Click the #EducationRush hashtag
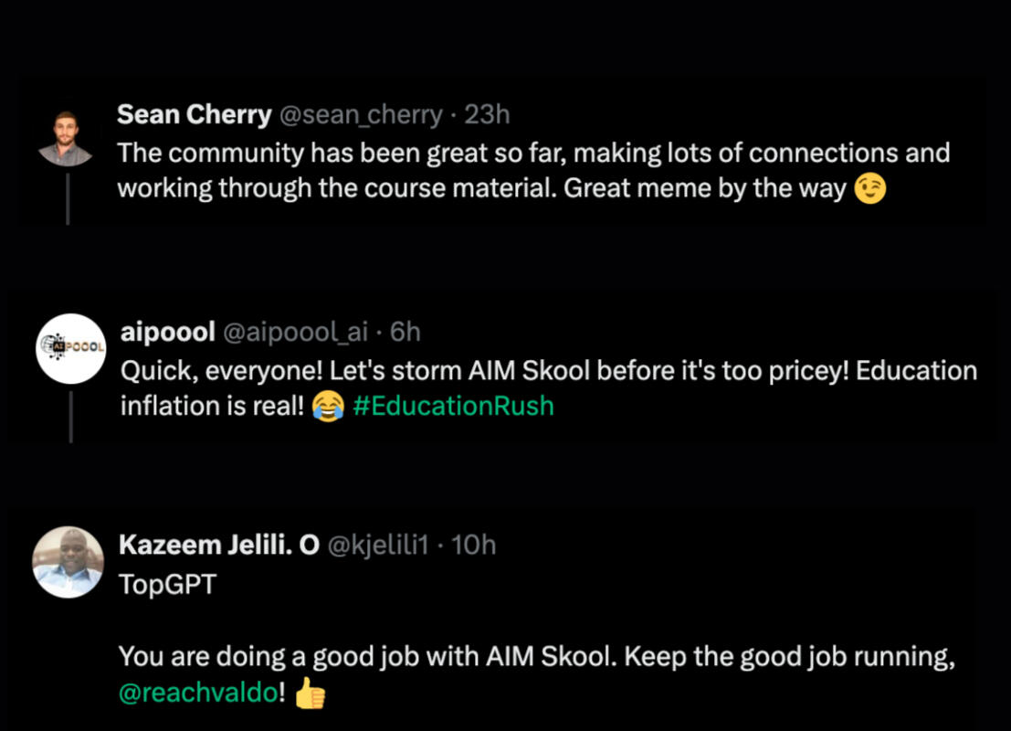1011x731 pixels. [453, 406]
